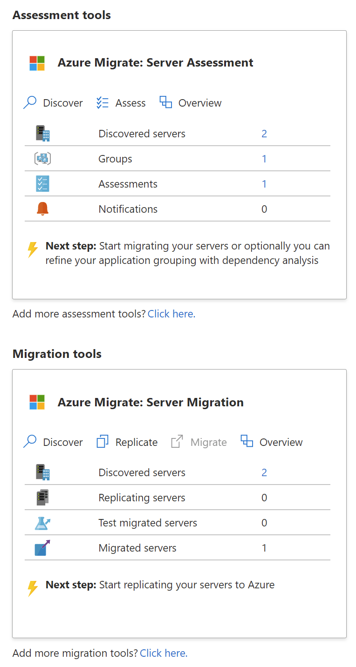Screen dimensions: 356x667
Task: Click the Assessment tools heading
Action: (x=62, y=15)
